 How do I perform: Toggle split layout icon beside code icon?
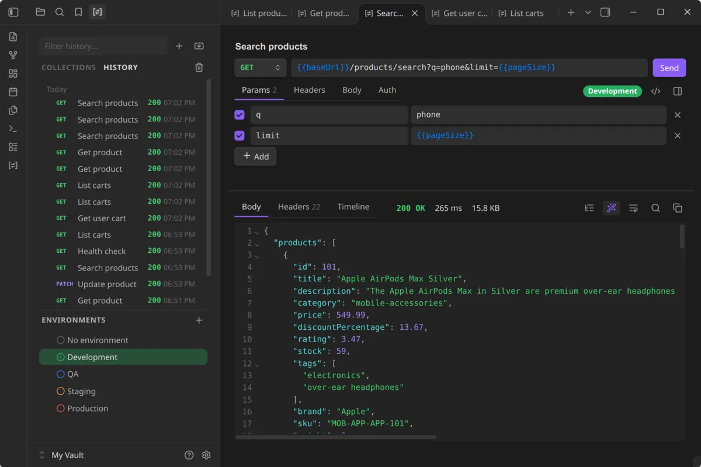[x=678, y=92]
